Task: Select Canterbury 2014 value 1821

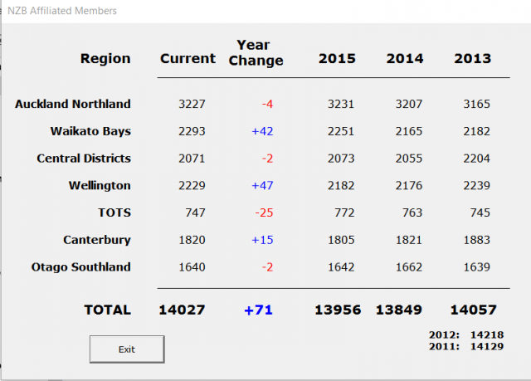Action: click(x=409, y=240)
